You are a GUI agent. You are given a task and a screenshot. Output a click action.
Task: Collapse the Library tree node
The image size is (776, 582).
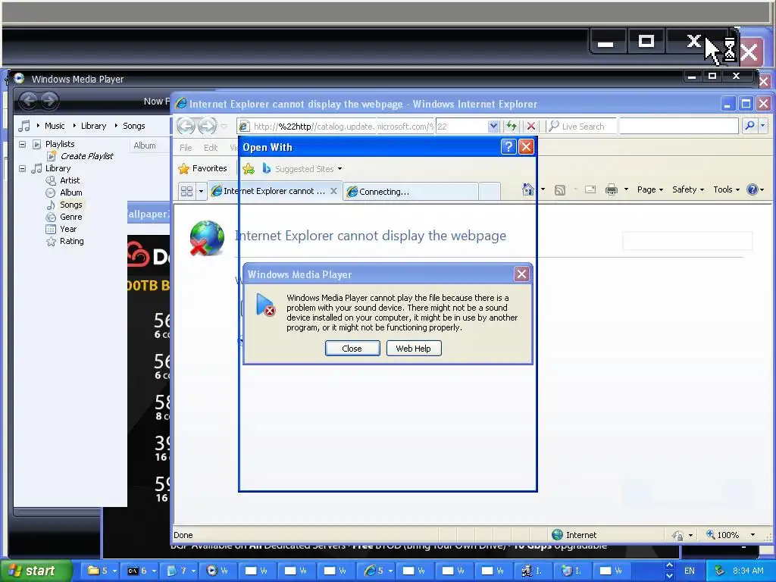click(22, 168)
